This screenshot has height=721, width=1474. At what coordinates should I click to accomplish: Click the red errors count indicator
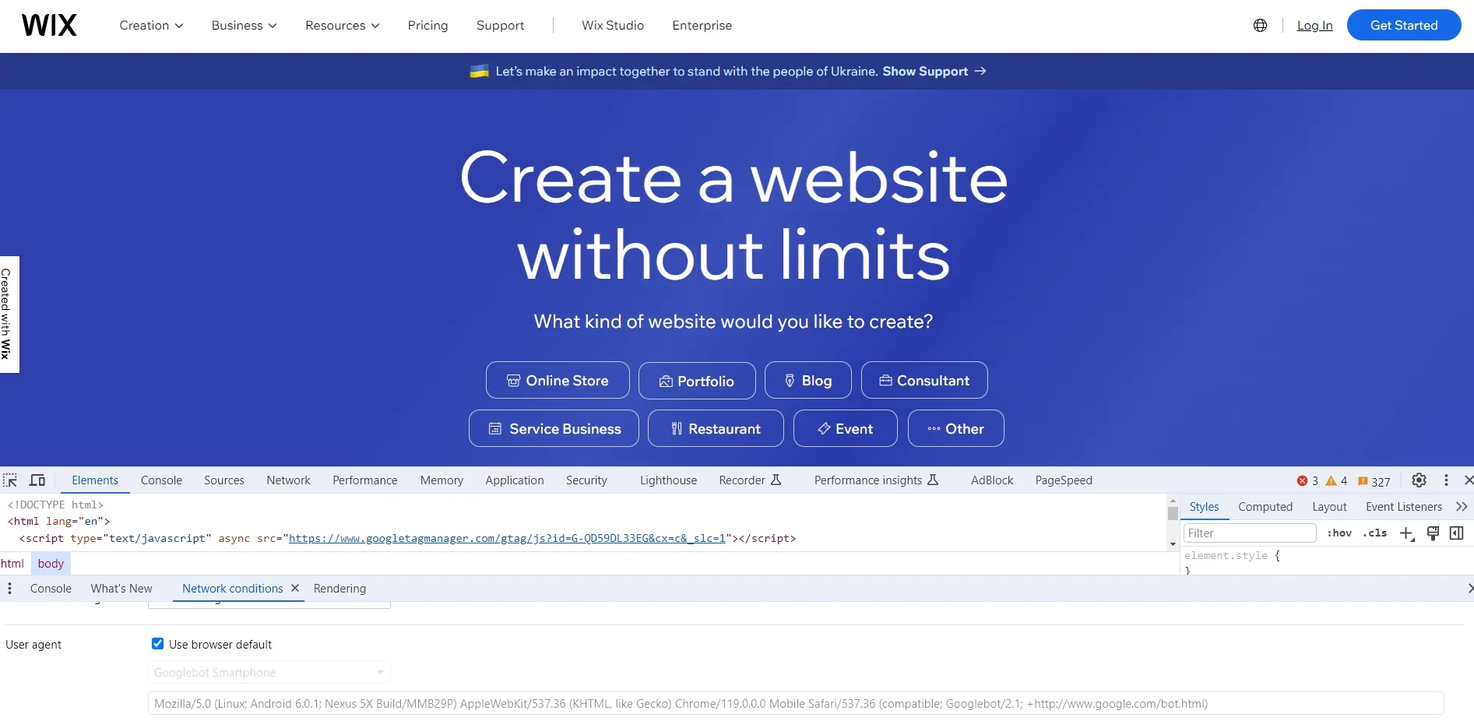point(1307,481)
